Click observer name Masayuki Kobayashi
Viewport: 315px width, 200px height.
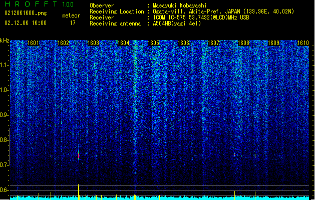180,5
